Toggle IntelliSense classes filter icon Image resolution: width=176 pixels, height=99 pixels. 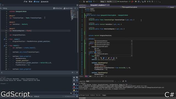coord(101,58)
